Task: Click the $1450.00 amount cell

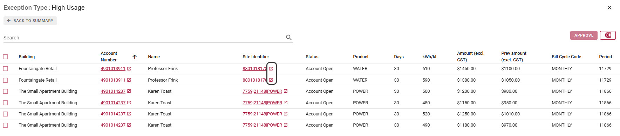Action: click(466, 69)
